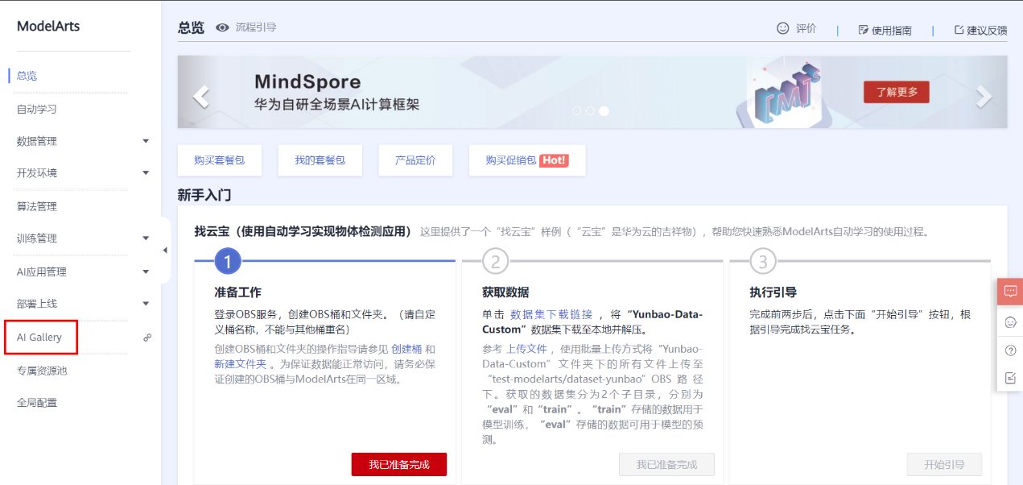This screenshot has width=1023, height=485.
Task: Expand the 部署上线 menu arrow
Action: pyautogui.click(x=146, y=304)
